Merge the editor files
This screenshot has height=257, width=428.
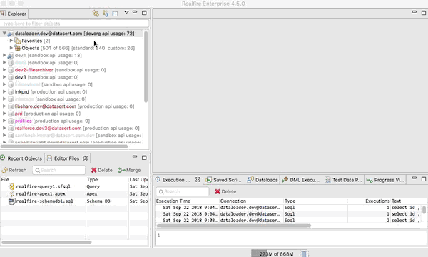130,170
